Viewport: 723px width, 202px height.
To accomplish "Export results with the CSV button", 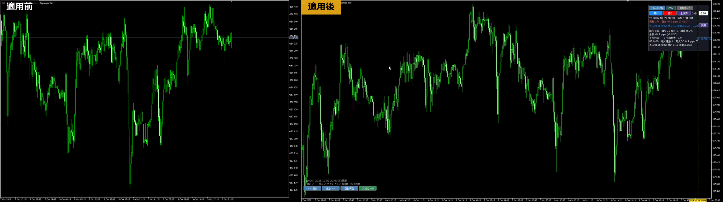I will pyautogui.click(x=671, y=8).
